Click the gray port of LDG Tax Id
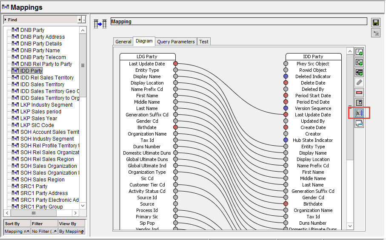386x240 pixels. point(175,140)
